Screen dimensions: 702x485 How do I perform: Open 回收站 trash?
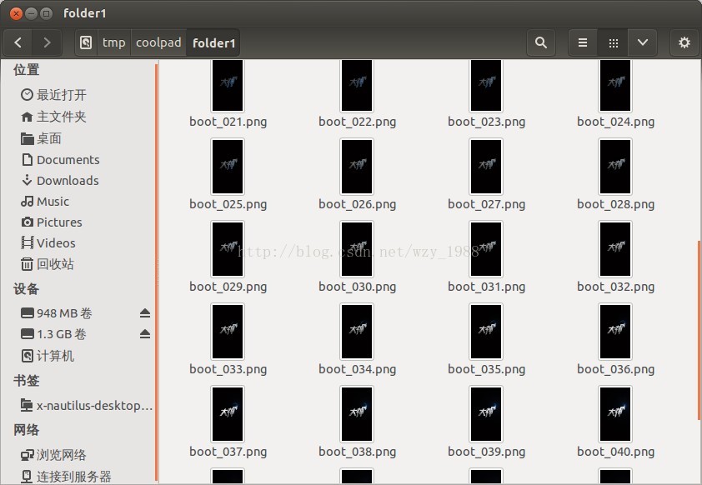click(x=48, y=264)
